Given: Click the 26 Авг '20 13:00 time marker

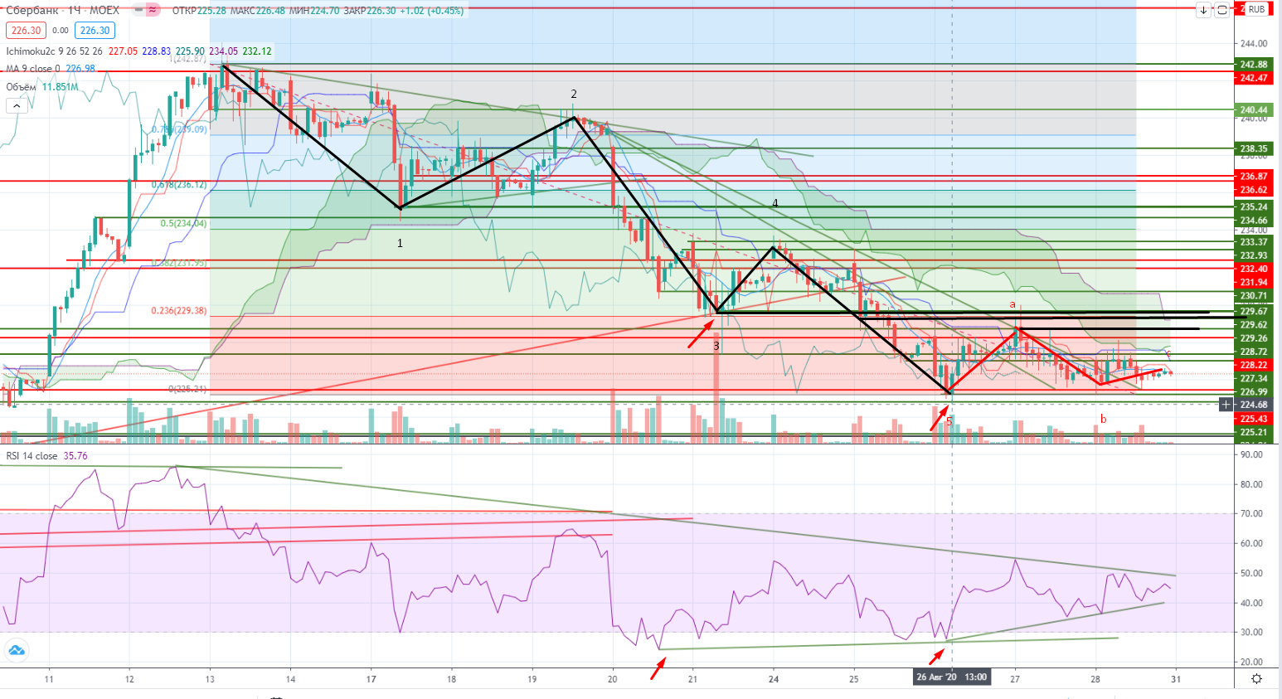Looking at the screenshot, I should click(x=951, y=677).
